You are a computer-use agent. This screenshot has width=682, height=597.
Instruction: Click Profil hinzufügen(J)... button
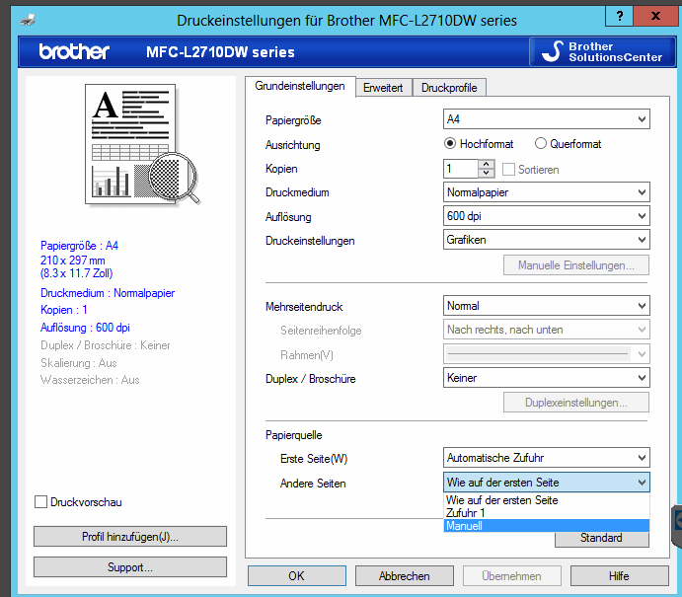pos(130,537)
